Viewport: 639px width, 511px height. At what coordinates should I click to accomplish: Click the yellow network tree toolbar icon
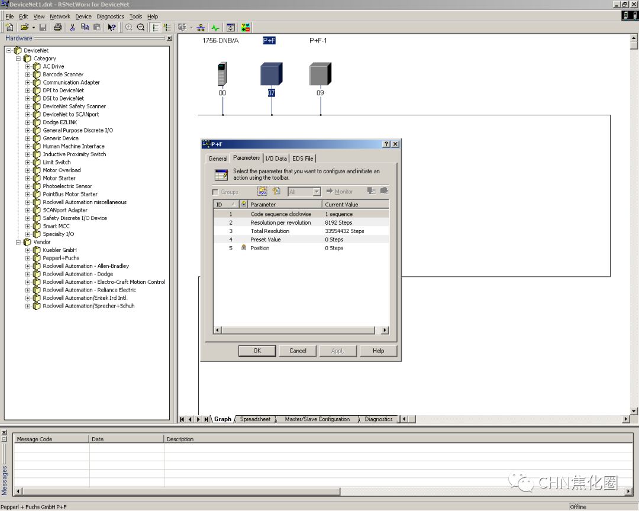(201, 27)
